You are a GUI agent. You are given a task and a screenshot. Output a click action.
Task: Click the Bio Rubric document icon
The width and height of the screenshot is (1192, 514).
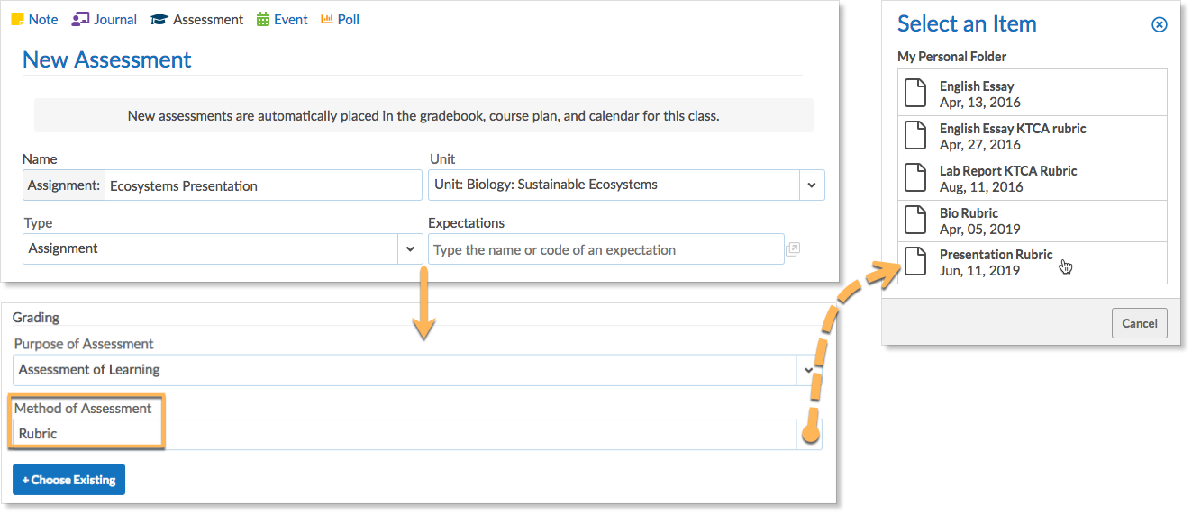click(x=915, y=220)
